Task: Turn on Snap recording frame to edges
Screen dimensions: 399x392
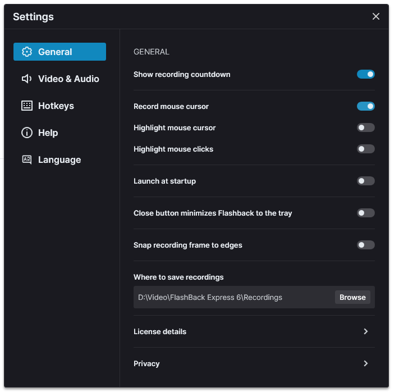Action: tap(366, 245)
